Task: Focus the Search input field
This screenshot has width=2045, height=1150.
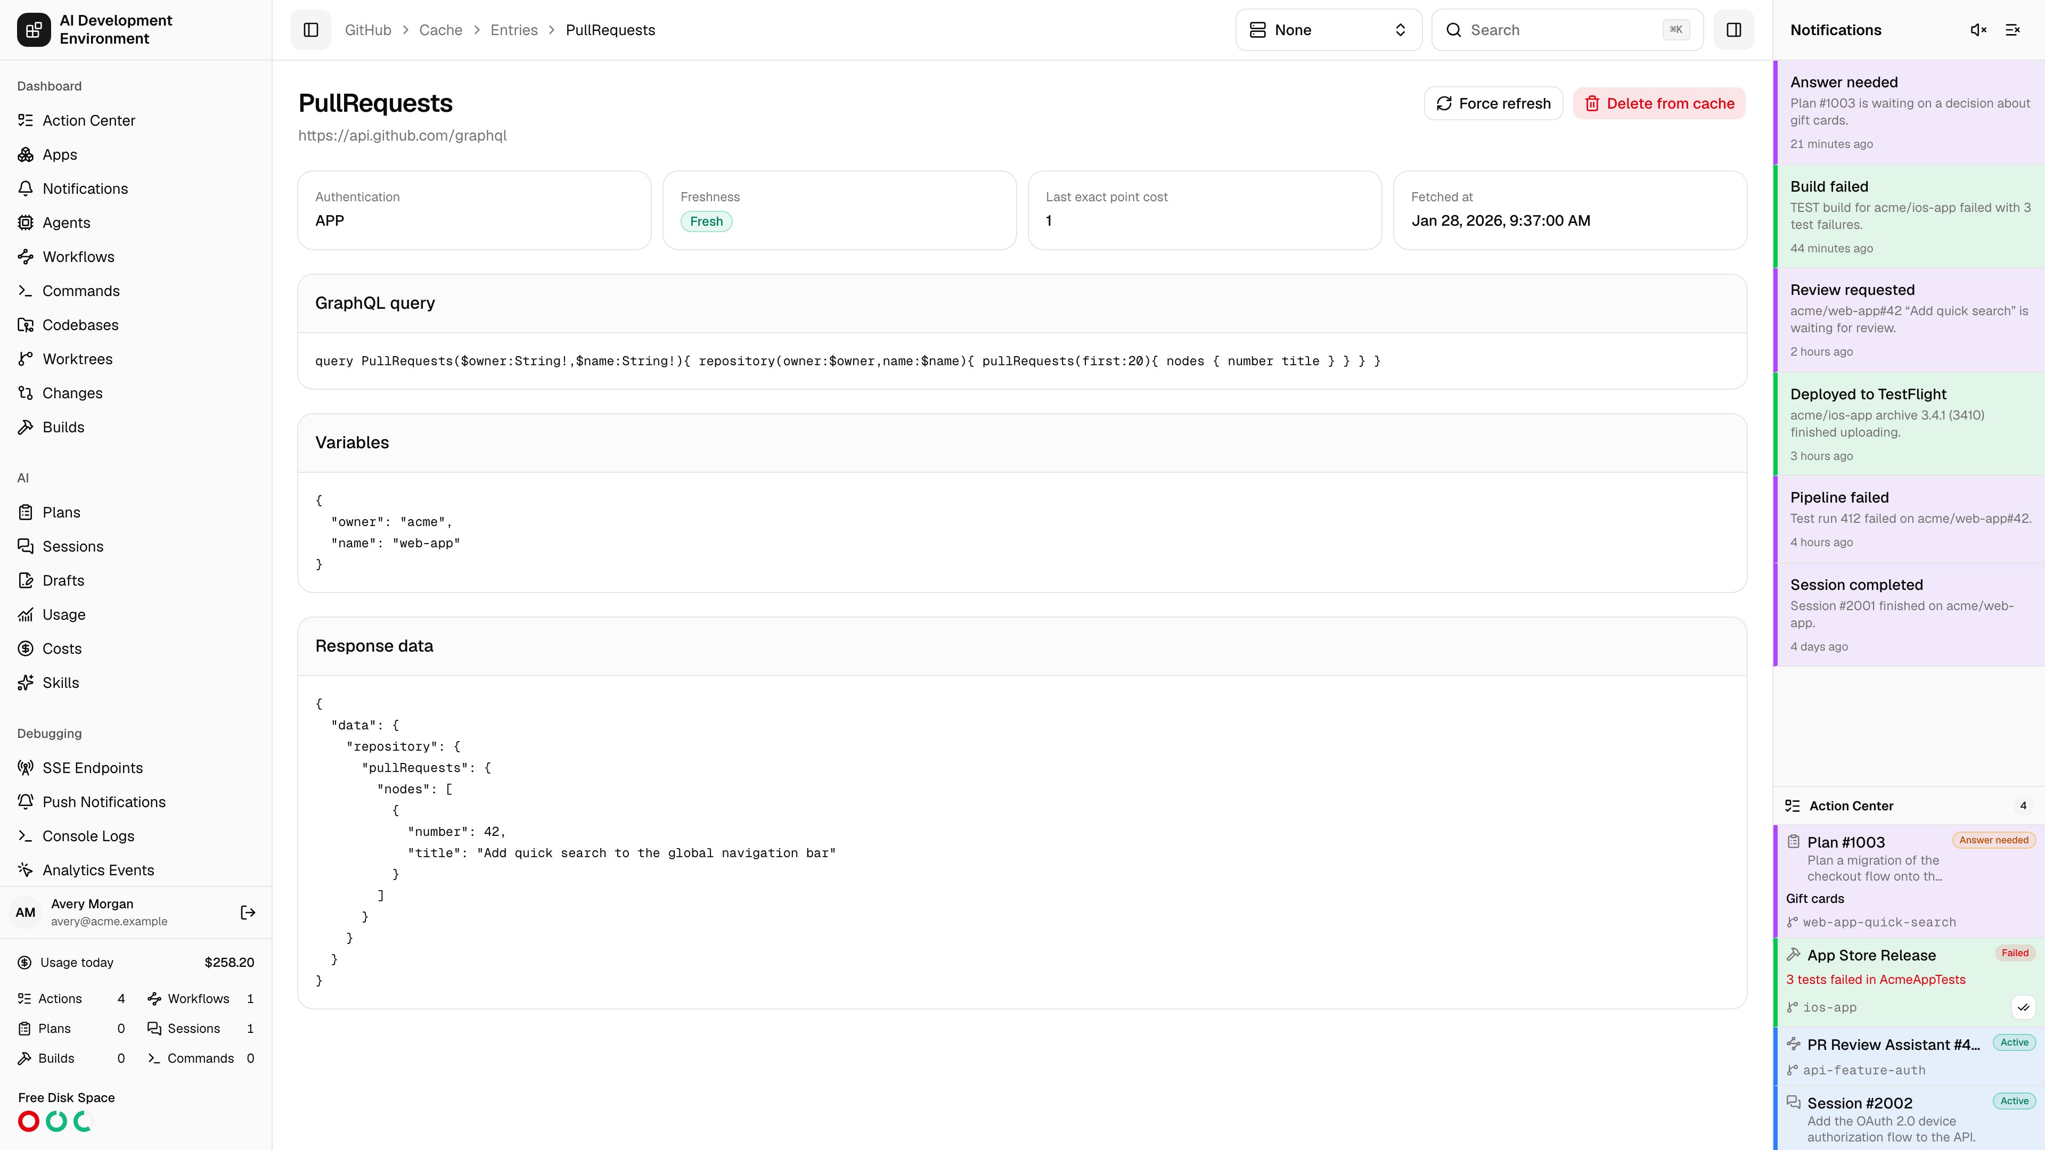Action: click(x=1567, y=30)
